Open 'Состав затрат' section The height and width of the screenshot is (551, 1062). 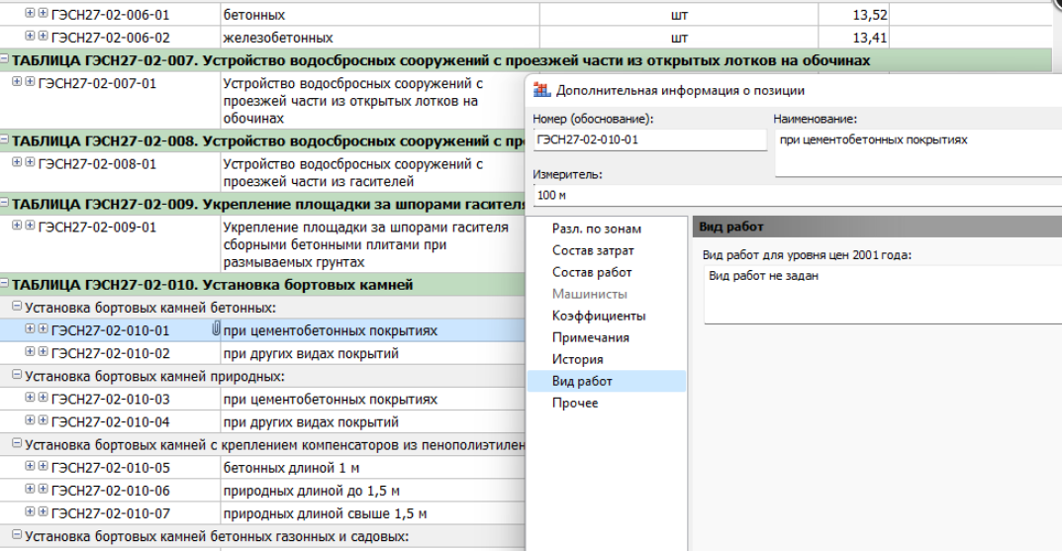593,250
